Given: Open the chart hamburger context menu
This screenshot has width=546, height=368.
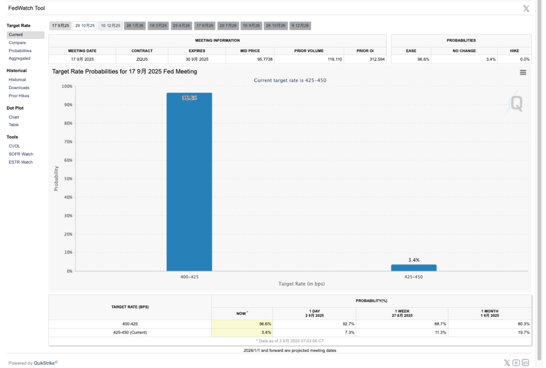Looking at the screenshot, I should (523, 72).
